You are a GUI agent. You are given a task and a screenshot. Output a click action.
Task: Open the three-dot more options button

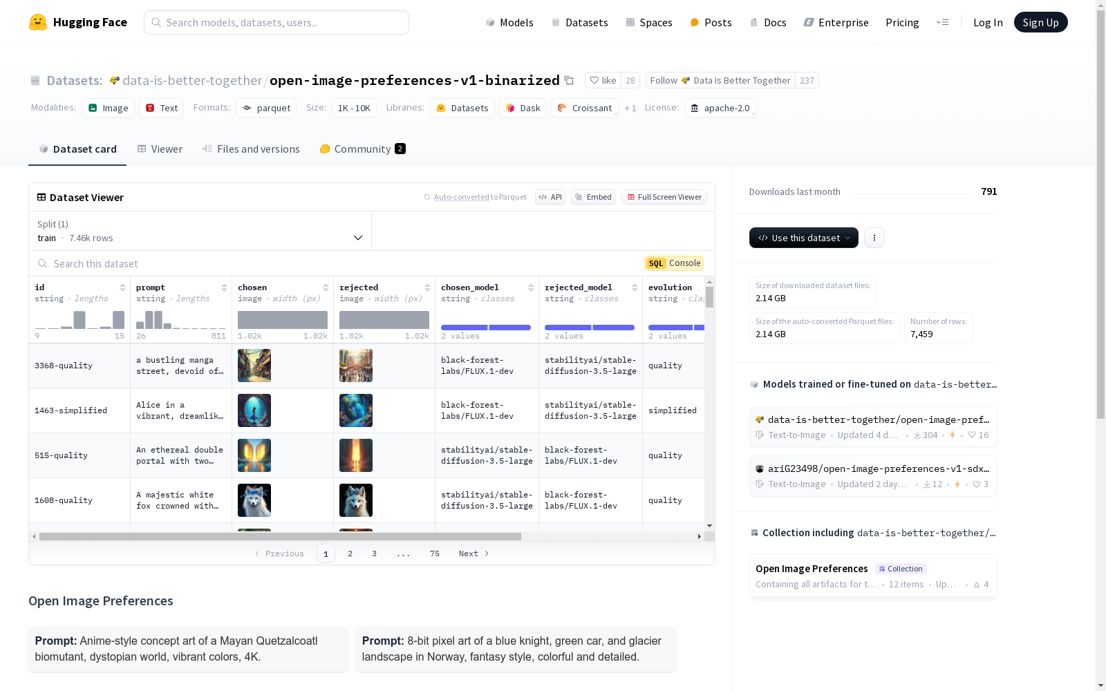[x=874, y=238]
